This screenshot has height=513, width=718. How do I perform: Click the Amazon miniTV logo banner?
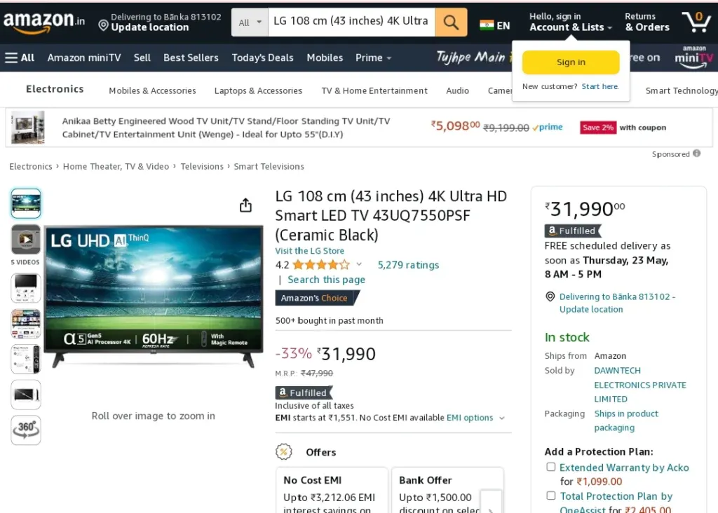click(x=693, y=57)
